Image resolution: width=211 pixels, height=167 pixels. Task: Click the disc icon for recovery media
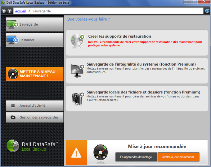point(77,41)
